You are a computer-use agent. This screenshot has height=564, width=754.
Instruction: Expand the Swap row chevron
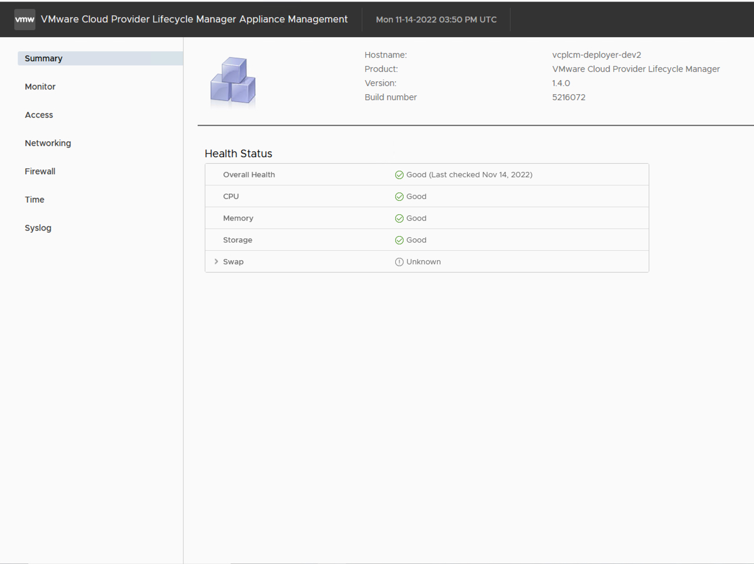click(216, 261)
